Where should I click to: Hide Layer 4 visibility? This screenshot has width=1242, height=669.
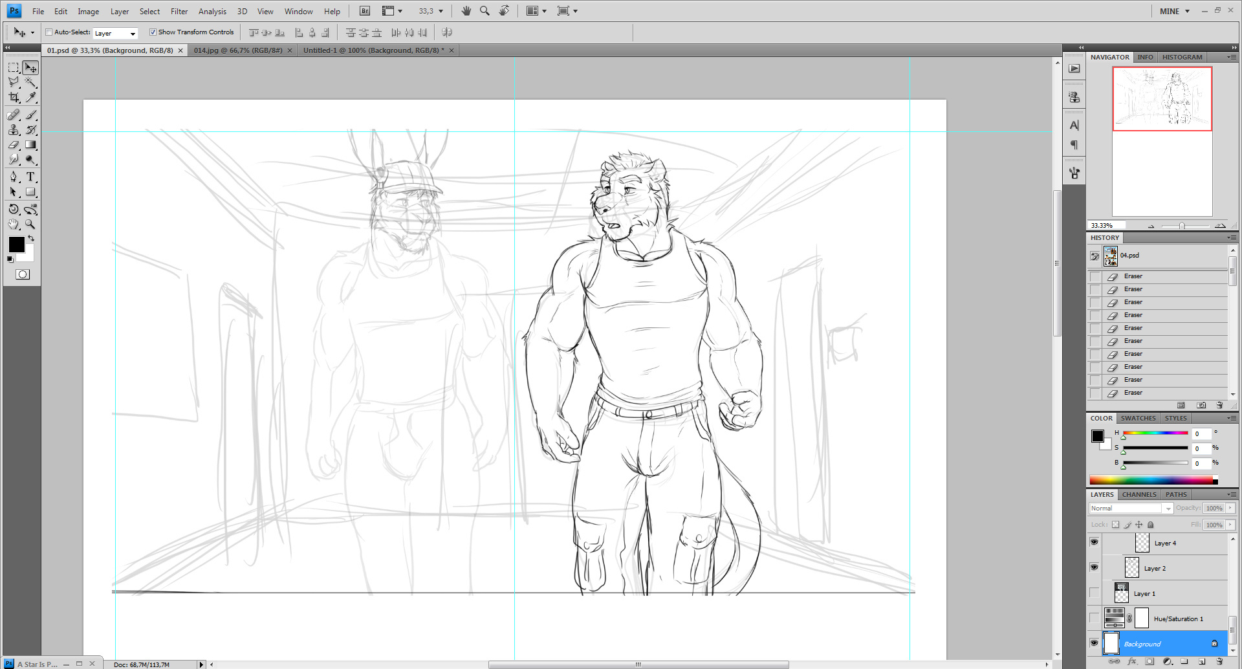[1095, 542]
